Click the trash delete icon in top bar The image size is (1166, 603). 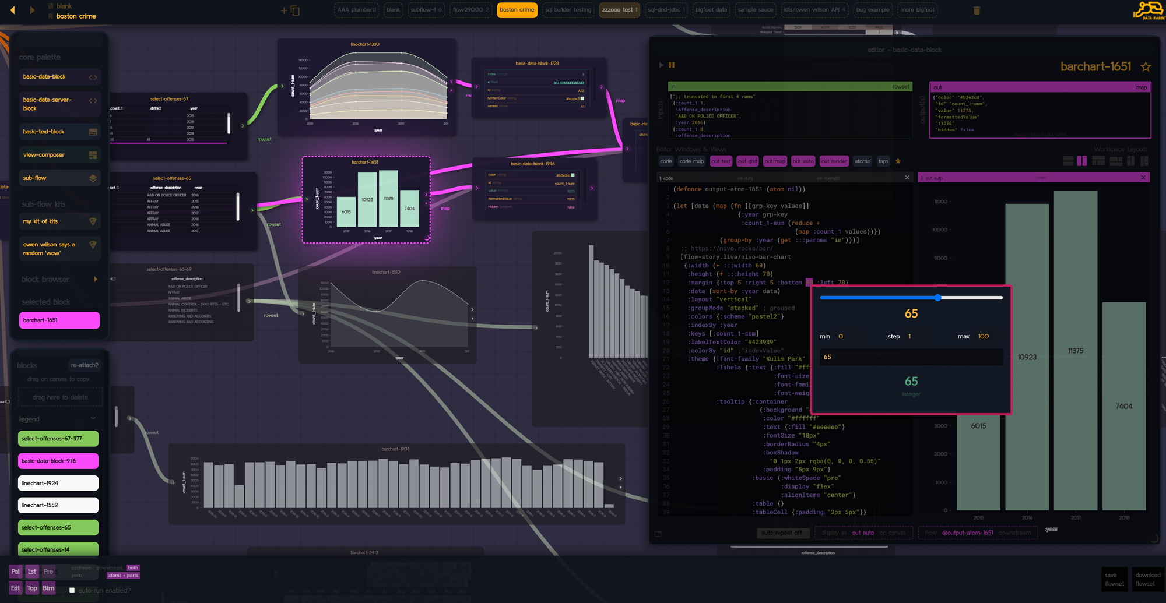pos(977,9)
